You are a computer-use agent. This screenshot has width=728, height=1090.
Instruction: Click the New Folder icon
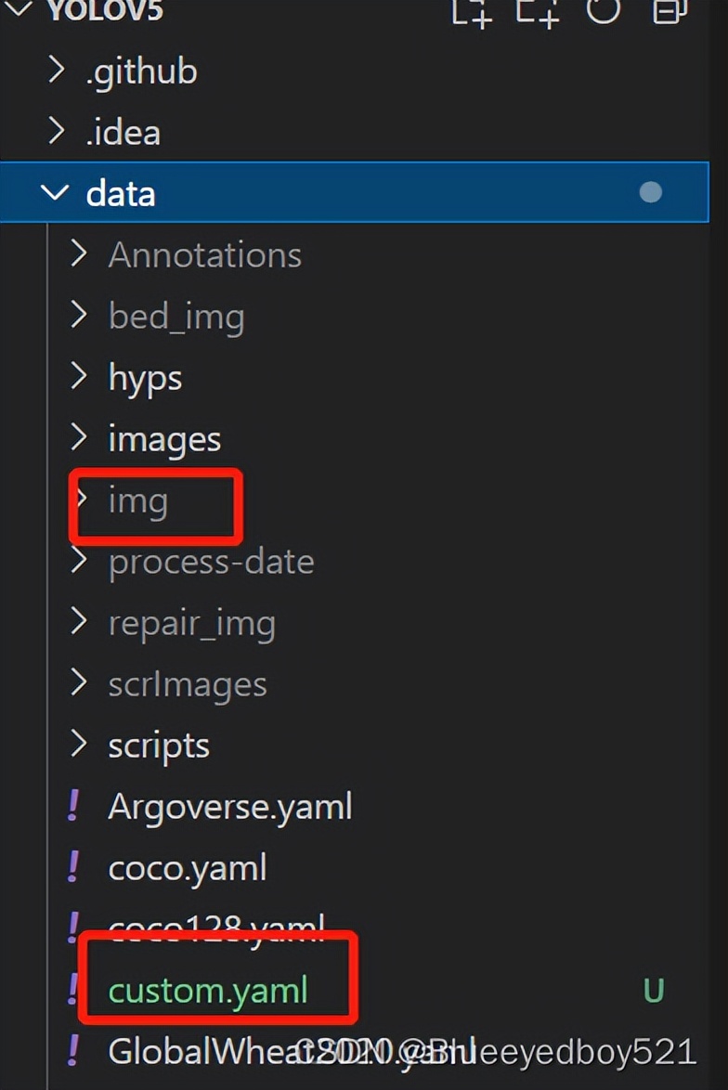tap(538, 11)
